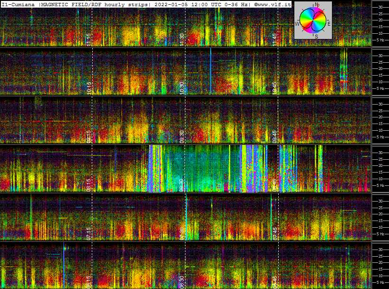Click the 20 axis label of the 09:15 strip
389x289 pixels.
pyautogui.click(x=380, y=117)
